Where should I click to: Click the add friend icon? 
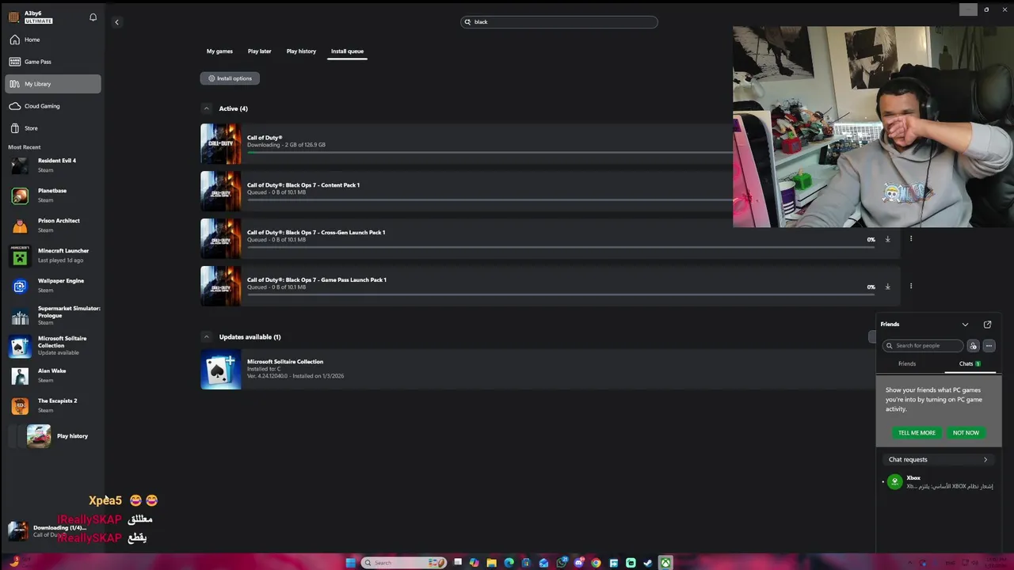pyautogui.click(x=974, y=346)
